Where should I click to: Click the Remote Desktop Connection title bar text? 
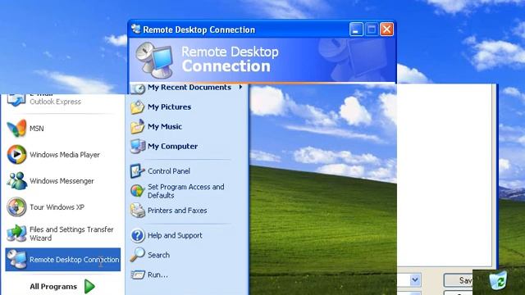pos(199,29)
